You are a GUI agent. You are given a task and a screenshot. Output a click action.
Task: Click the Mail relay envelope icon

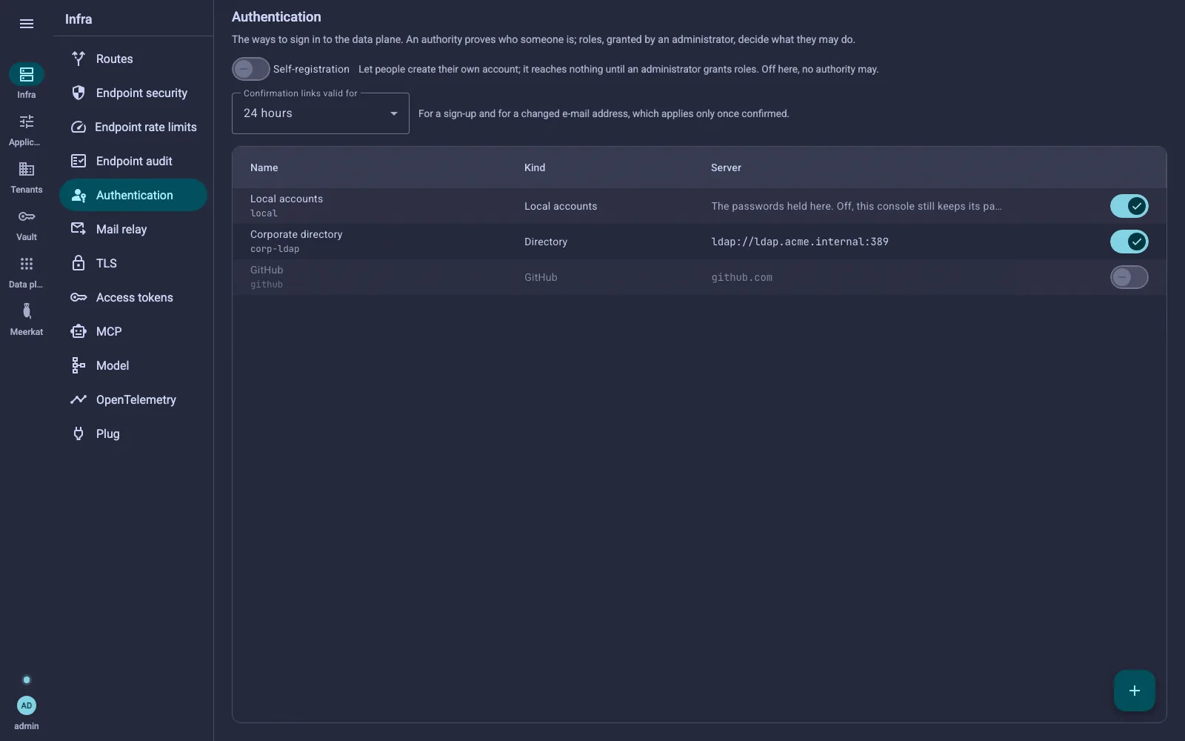tap(79, 229)
